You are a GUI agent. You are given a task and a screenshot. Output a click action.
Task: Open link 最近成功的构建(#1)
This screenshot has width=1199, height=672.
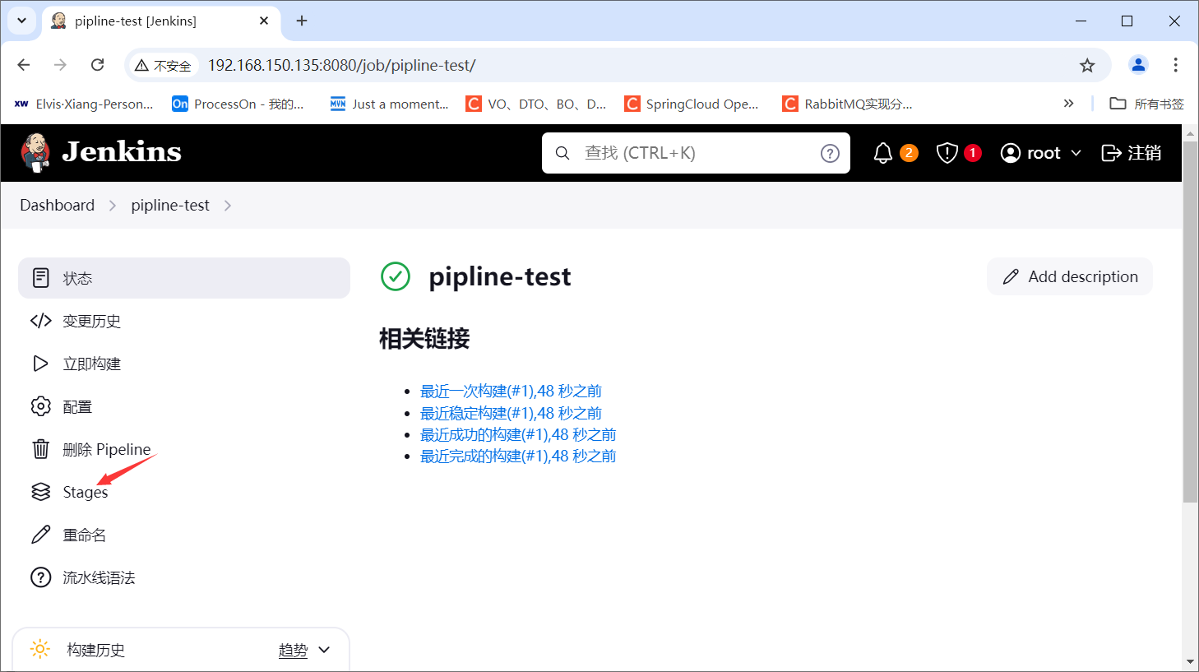tap(518, 434)
